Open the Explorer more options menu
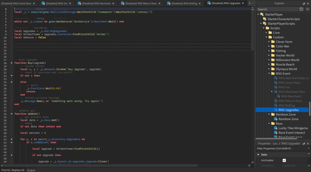 307,9
